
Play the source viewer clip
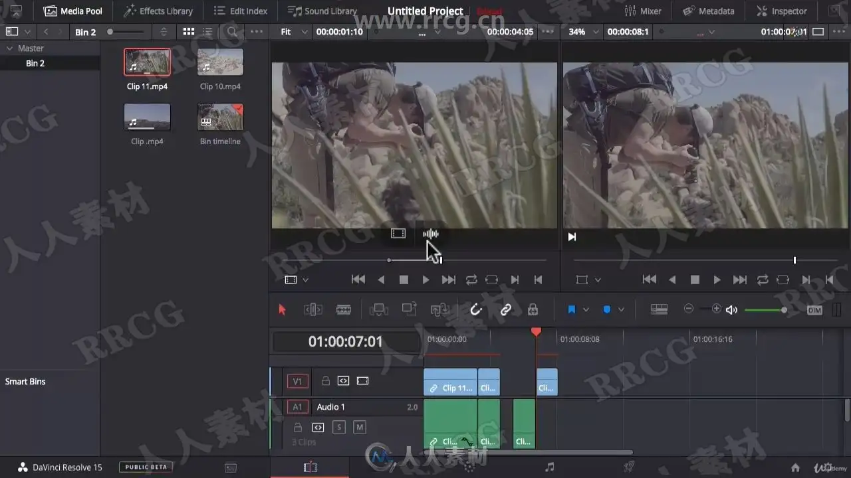(425, 280)
